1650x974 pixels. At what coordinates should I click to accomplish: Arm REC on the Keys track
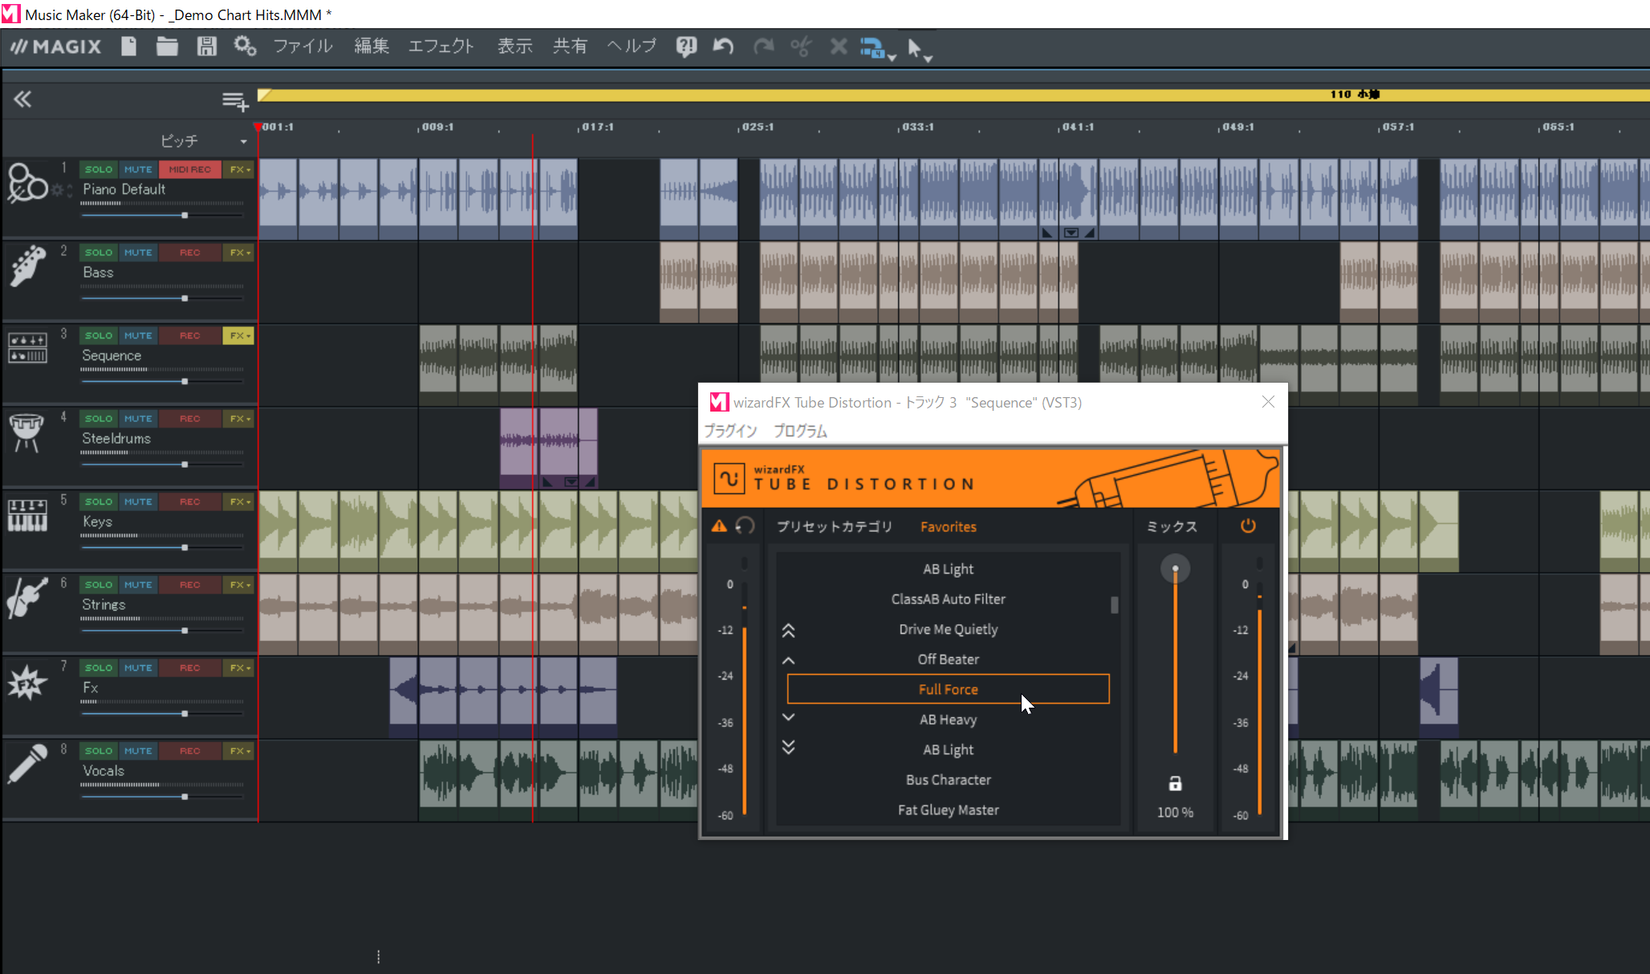pos(189,501)
